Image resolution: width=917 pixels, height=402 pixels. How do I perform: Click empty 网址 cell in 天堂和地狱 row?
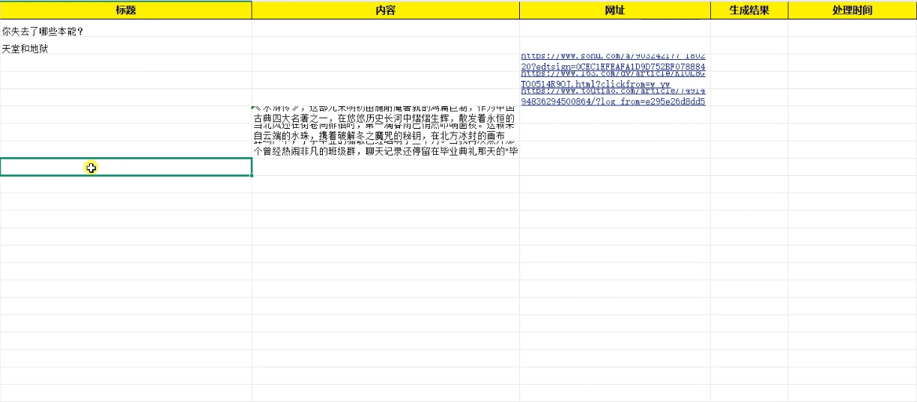click(x=614, y=49)
